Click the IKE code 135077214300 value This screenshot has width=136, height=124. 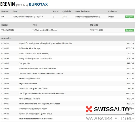point(96,30)
